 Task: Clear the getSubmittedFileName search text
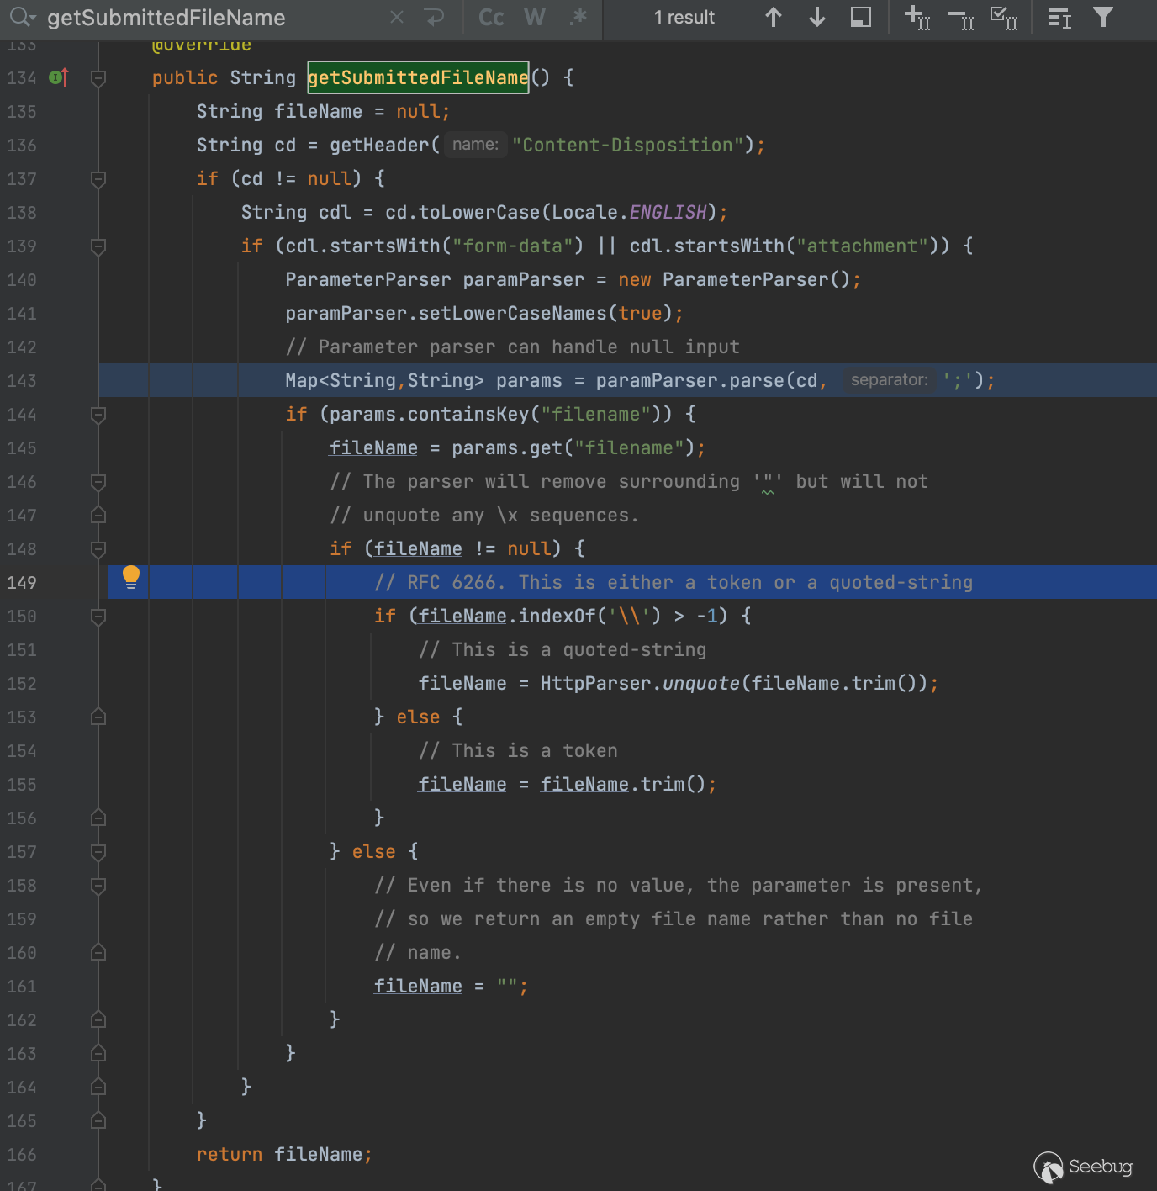397,18
